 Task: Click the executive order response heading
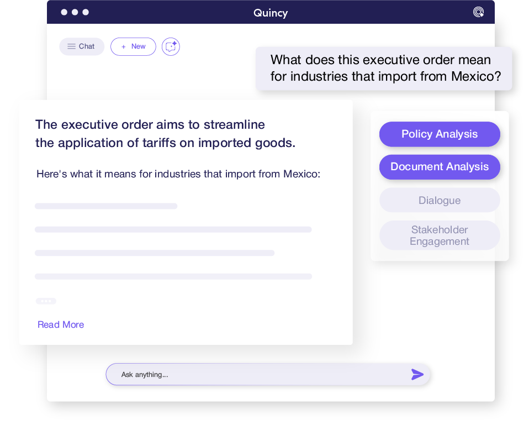pyautogui.click(x=165, y=134)
